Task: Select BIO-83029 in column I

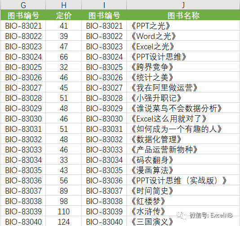Action: click(x=104, y=108)
